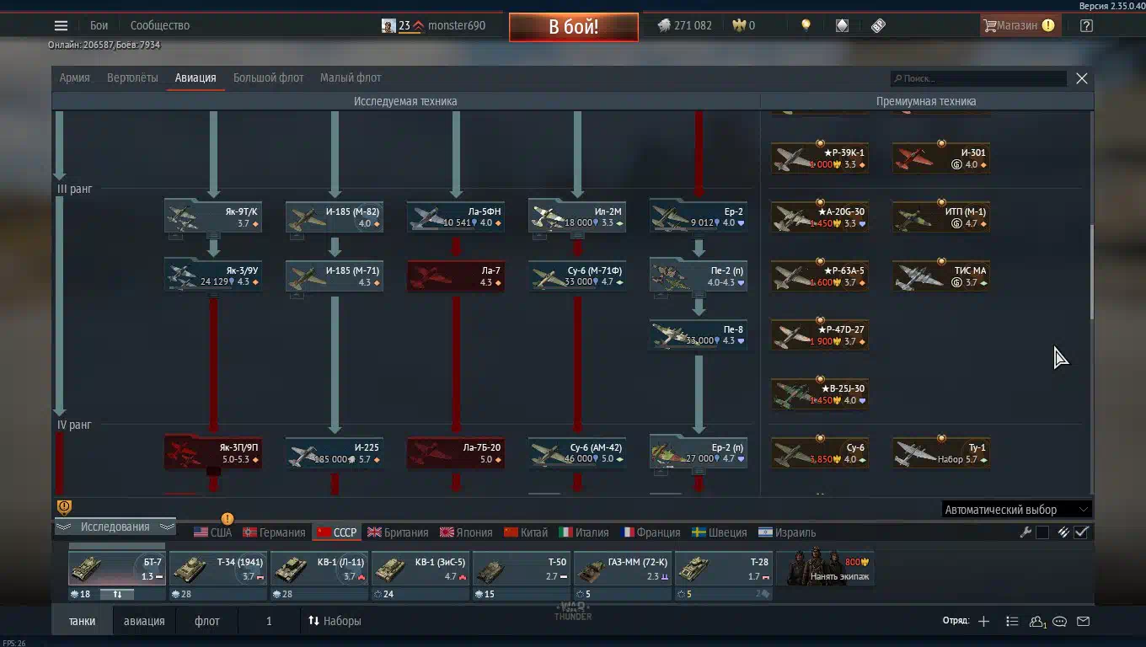Viewport: 1146px width, 647px height.
Task: Switch to the Армия tab
Action: point(74,78)
